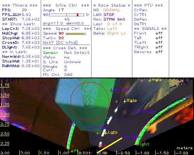Select the yellow Lgtp cross marker
Viewport: 194px width, 155px height.
(106, 133)
